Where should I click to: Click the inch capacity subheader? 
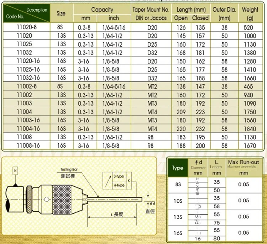(x=114, y=18)
